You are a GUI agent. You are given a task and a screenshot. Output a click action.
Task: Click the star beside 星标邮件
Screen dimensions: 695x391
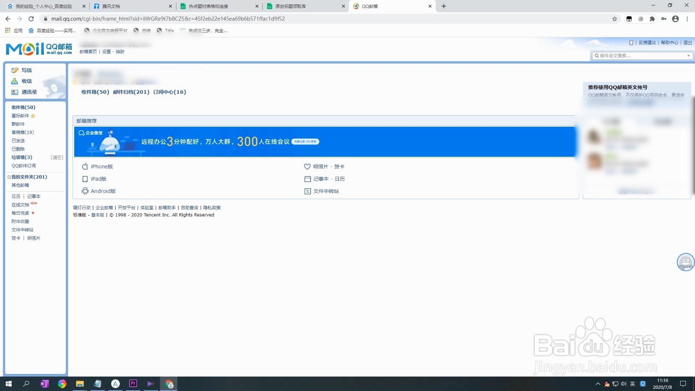[33, 116]
